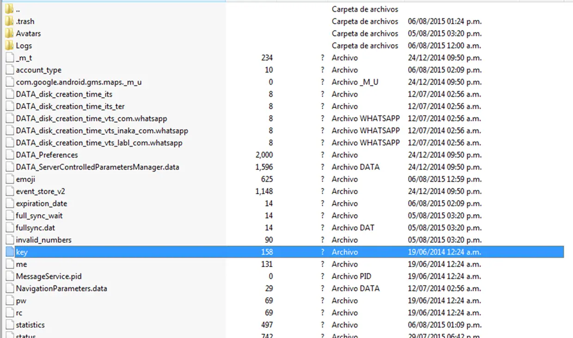Click 'Archivo _M_U' type cell

(355, 82)
